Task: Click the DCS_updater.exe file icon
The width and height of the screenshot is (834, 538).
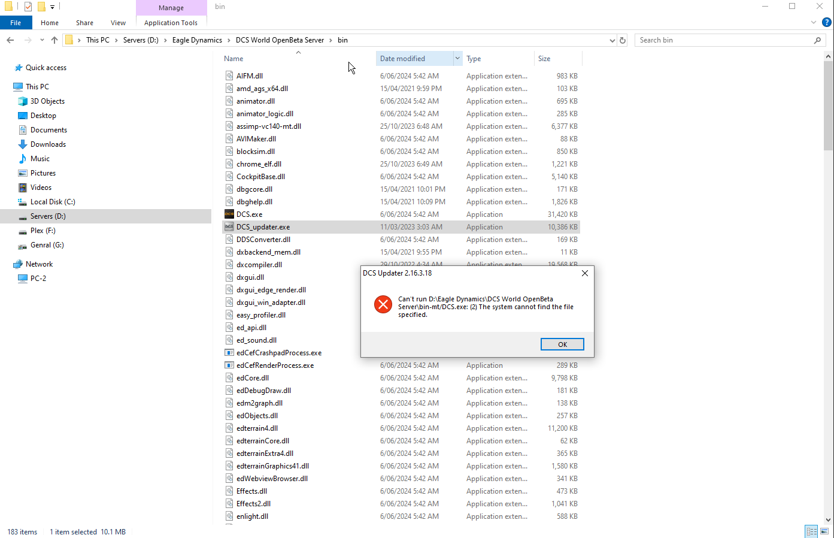Action: [x=229, y=226]
